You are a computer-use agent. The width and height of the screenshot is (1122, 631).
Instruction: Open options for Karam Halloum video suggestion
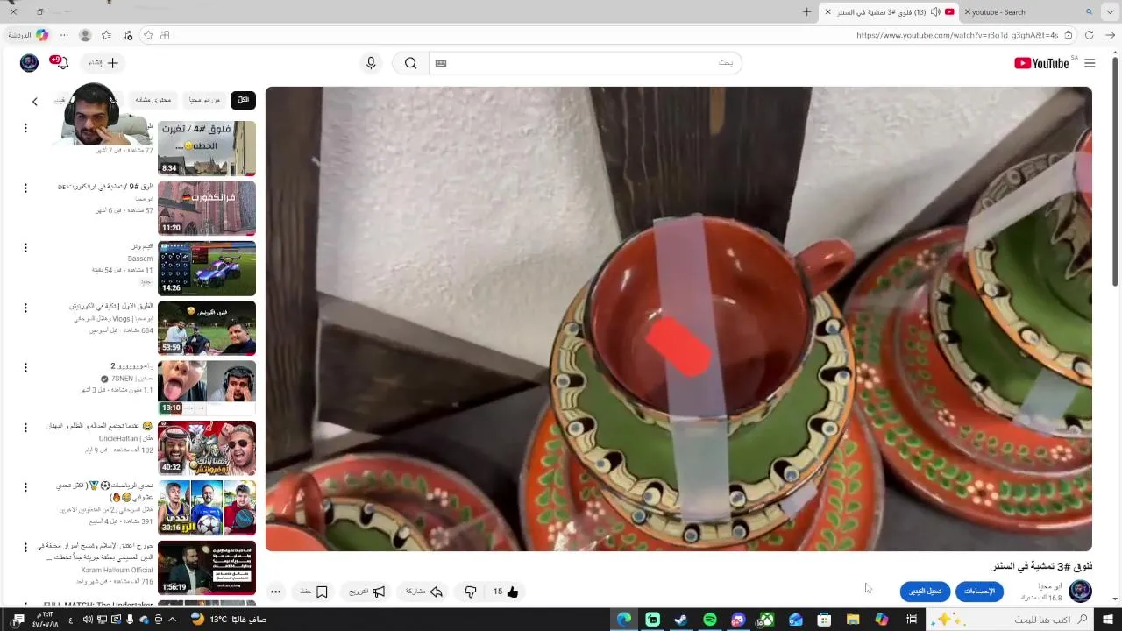tap(25, 547)
